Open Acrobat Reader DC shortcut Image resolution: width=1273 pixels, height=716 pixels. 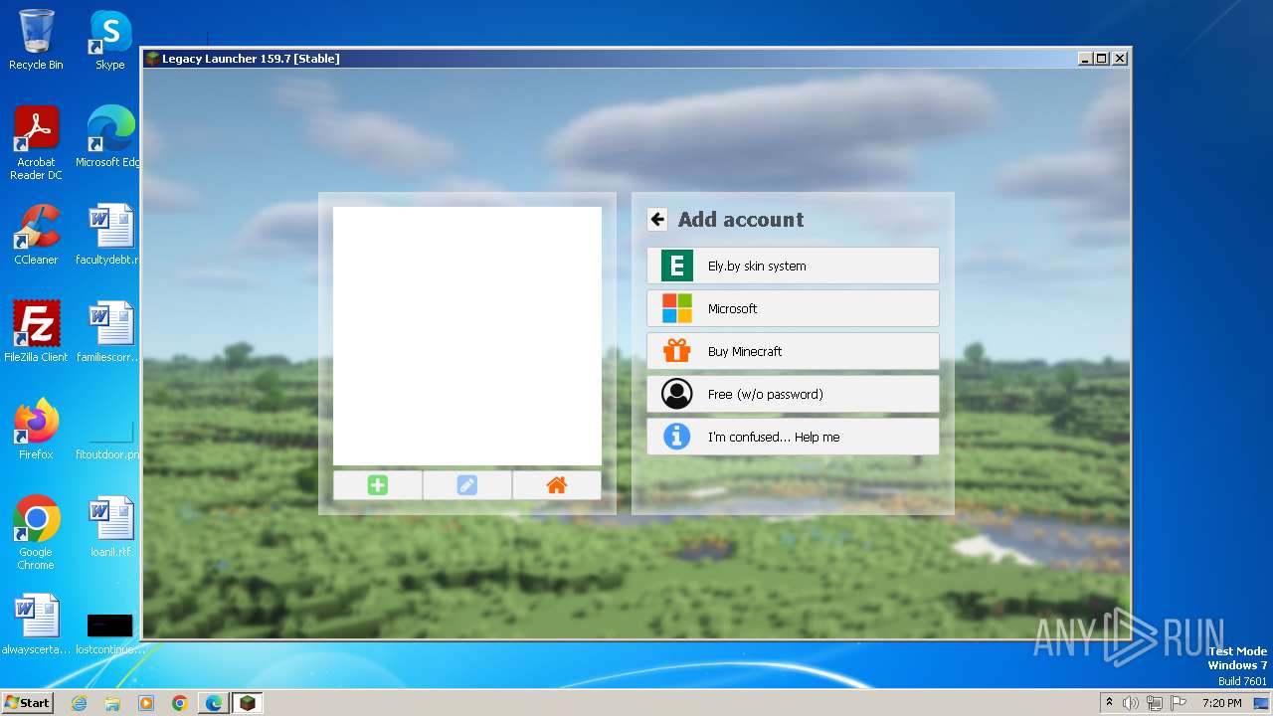36,143
